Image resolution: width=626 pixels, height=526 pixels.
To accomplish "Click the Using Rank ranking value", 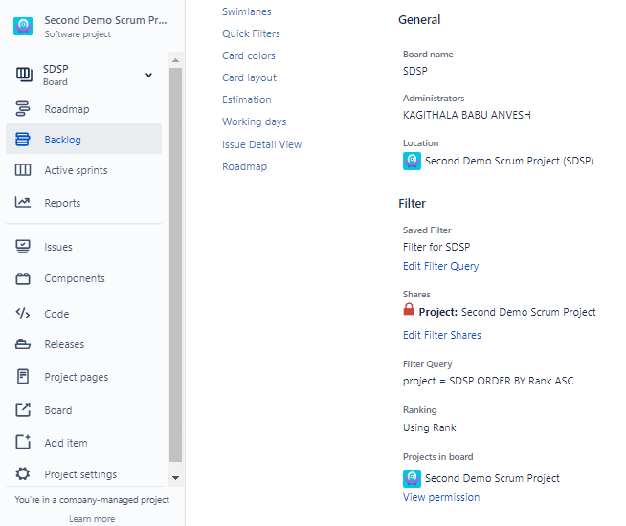I will click(429, 427).
